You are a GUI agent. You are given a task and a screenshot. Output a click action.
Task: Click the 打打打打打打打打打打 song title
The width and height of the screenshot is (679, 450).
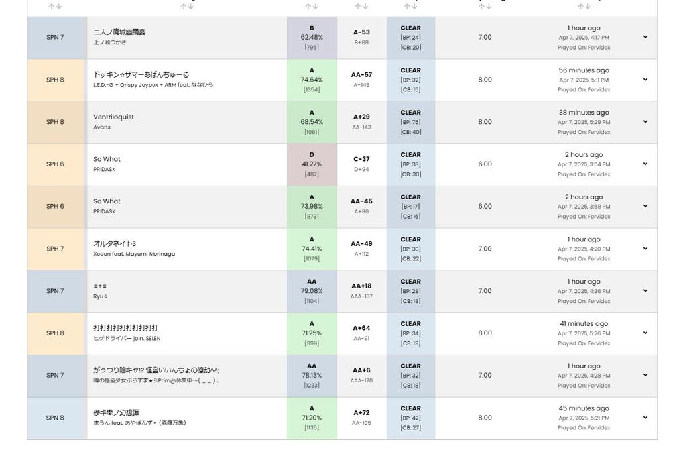pyautogui.click(x=126, y=327)
